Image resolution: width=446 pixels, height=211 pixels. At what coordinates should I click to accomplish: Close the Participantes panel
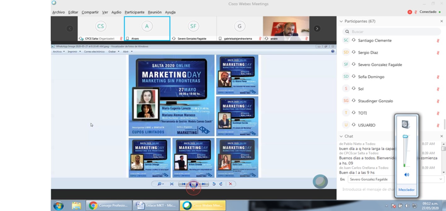click(x=442, y=21)
